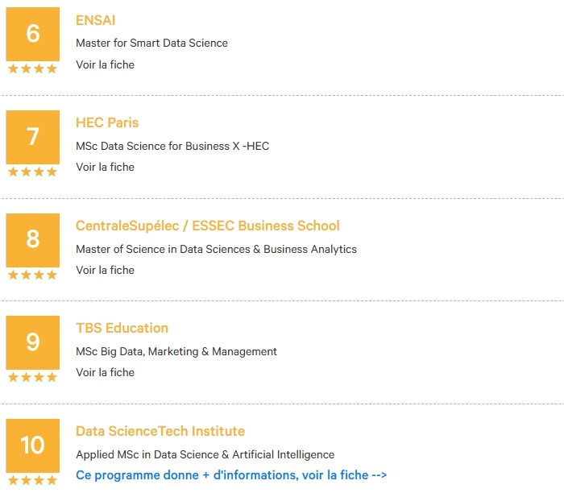Click Voir la fiche under HEC Paris
Viewport: 564px width, 497px height.
pos(105,168)
